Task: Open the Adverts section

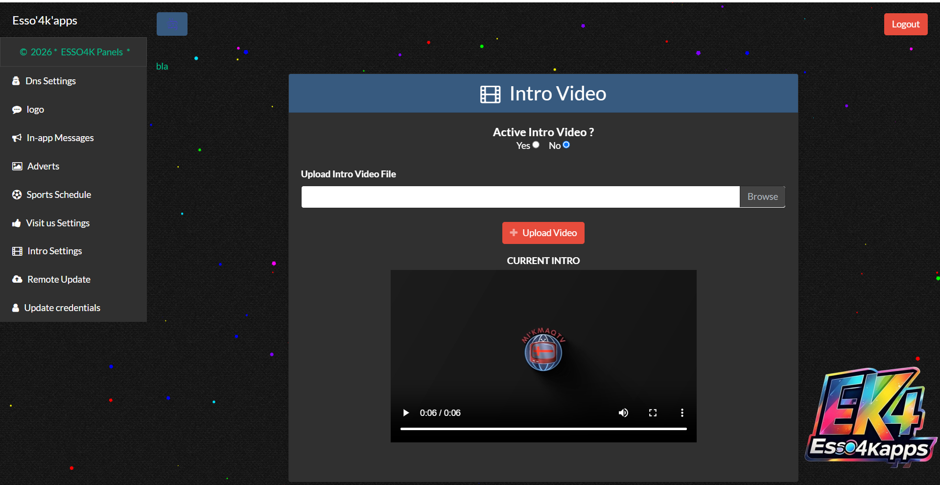Action: click(73, 166)
